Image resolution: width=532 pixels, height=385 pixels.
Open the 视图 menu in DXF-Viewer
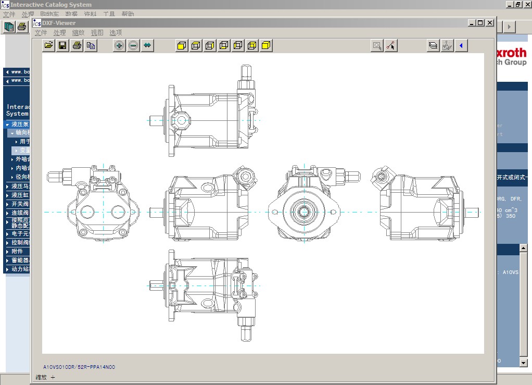coord(97,33)
